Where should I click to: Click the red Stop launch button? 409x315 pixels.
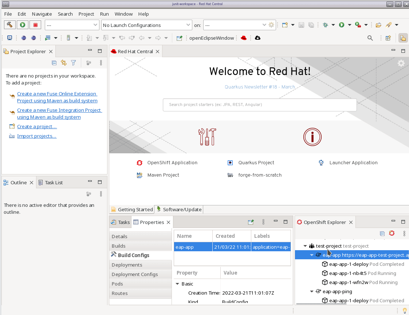click(x=35, y=25)
